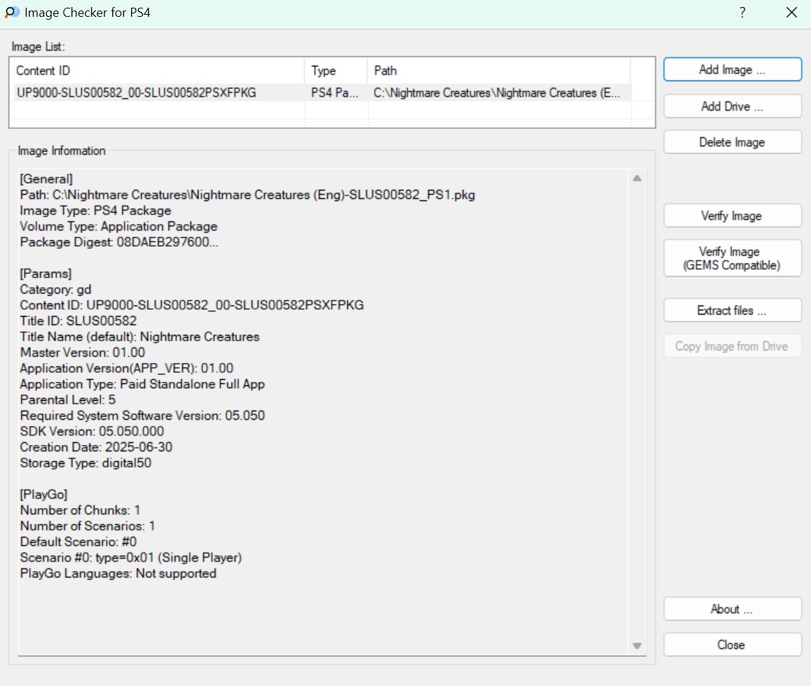Click 'Title Name (default): Nightmare Creatures' line
811x686 pixels.
[x=139, y=336]
